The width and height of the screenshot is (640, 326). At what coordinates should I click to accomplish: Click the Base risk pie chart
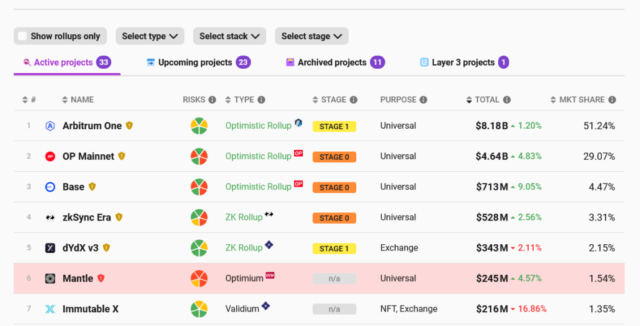click(199, 187)
